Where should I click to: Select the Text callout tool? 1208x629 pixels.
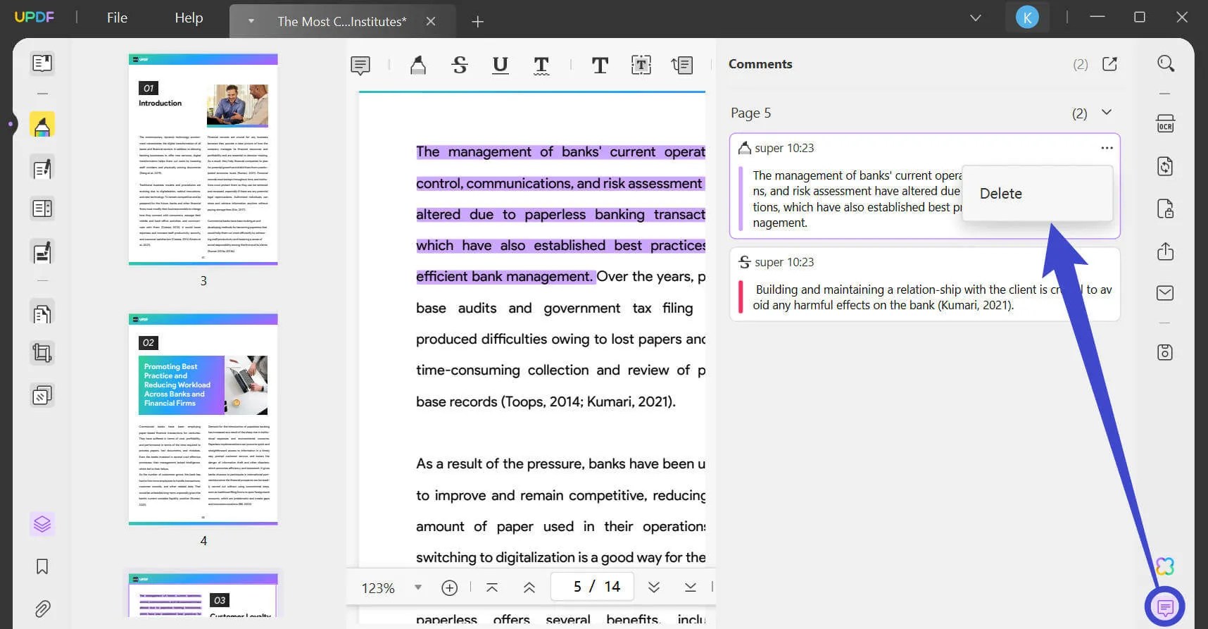(x=682, y=66)
